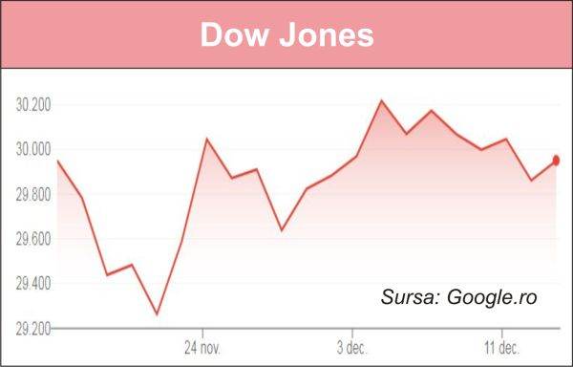Viewport: 573px width, 367px height.
Task: Select the 11 dec. date label
Action: click(x=501, y=348)
